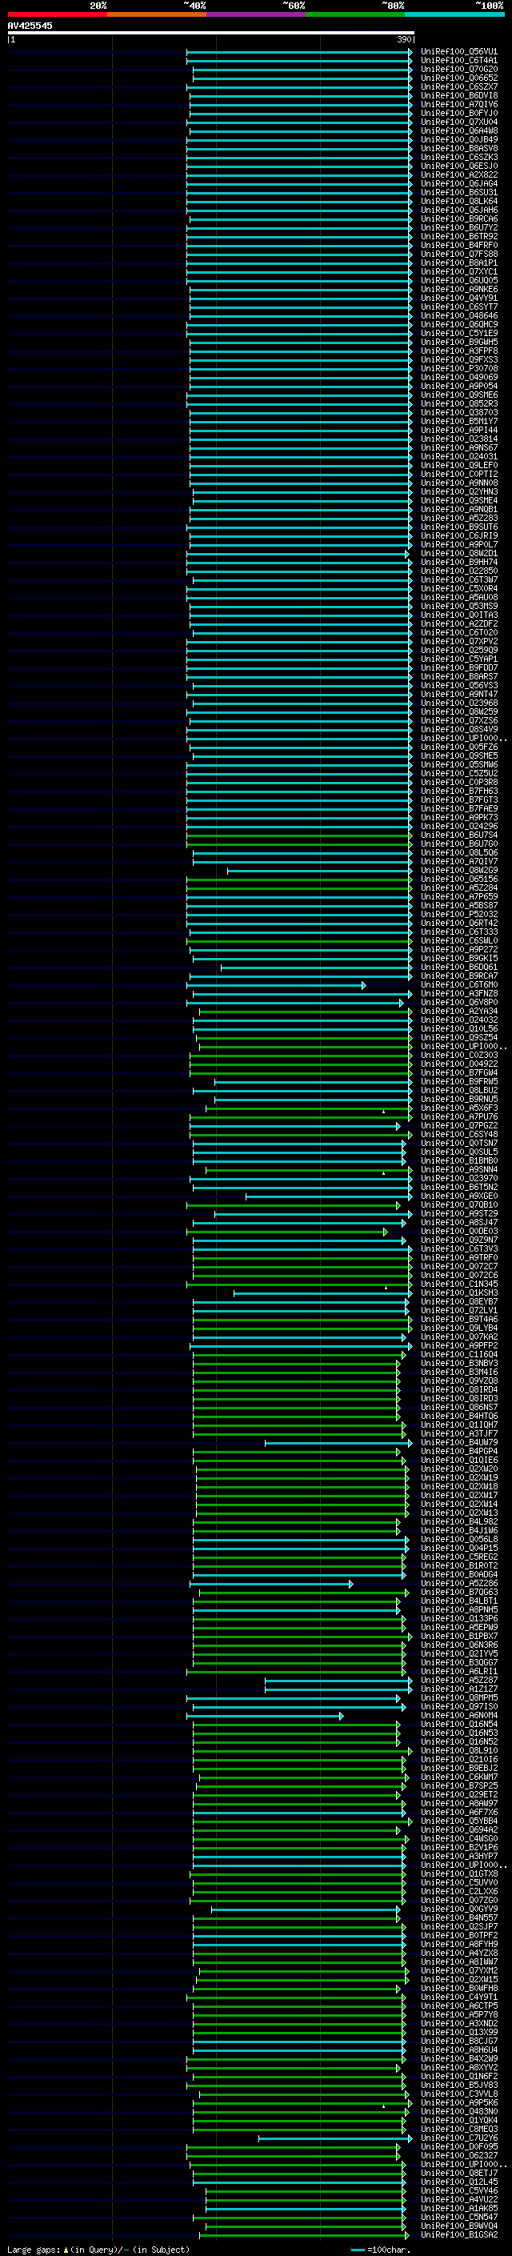Click the orange ~40% identity legend segment
This screenshot has height=2256, width=512.
(157, 14)
